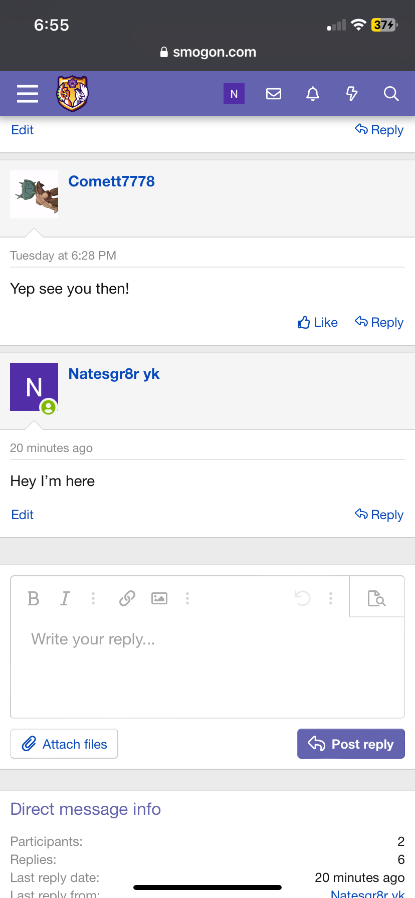Expand more text formatting options after italic

tap(93, 598)
